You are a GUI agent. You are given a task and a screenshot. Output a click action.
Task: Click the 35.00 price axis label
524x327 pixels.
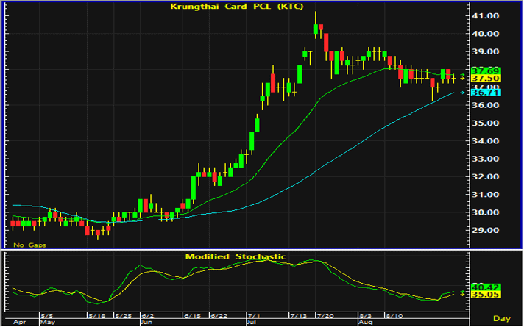485,123
